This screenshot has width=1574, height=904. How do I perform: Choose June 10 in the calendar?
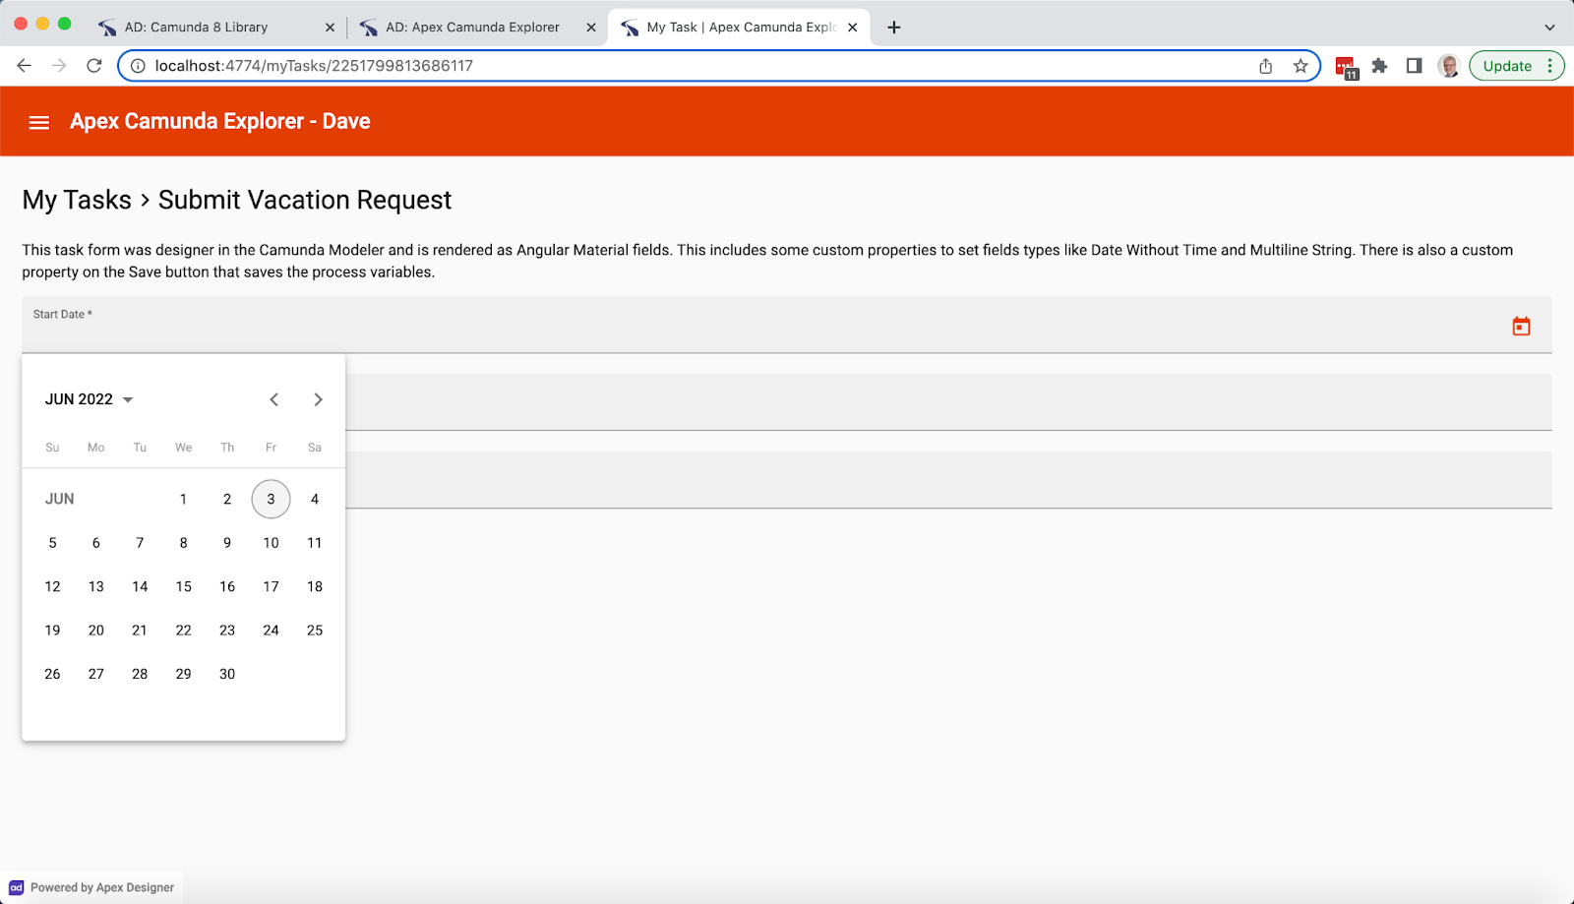271,543
